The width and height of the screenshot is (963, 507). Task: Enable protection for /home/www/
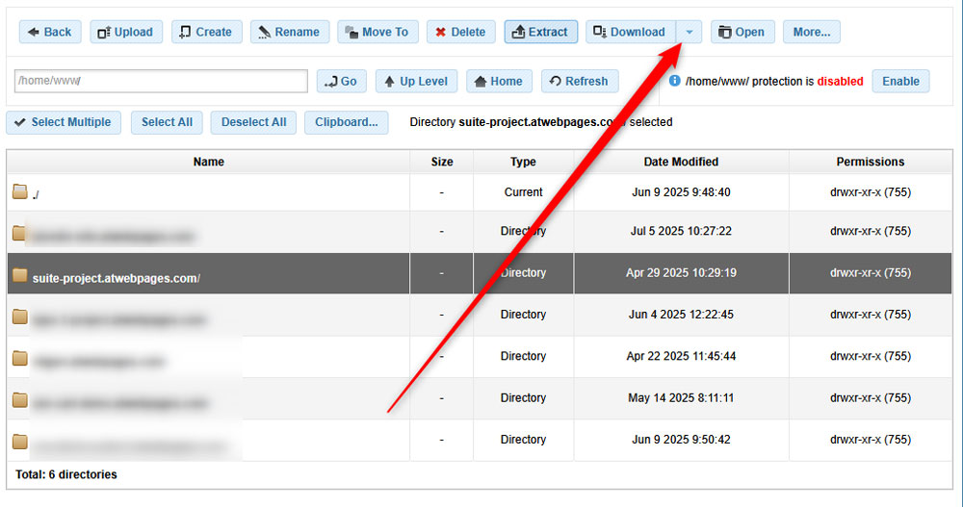[900, 81]
